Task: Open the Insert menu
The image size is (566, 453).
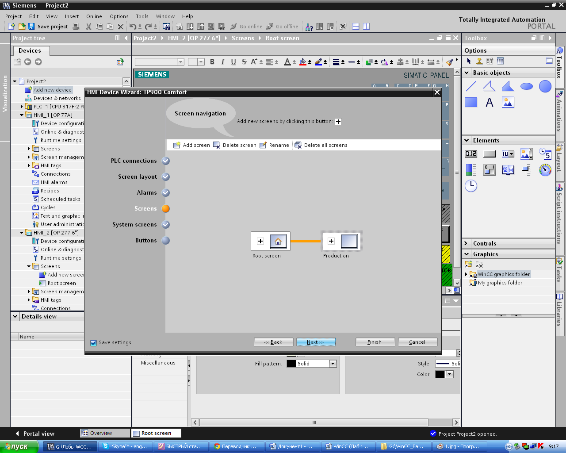Action: [72, 16]
